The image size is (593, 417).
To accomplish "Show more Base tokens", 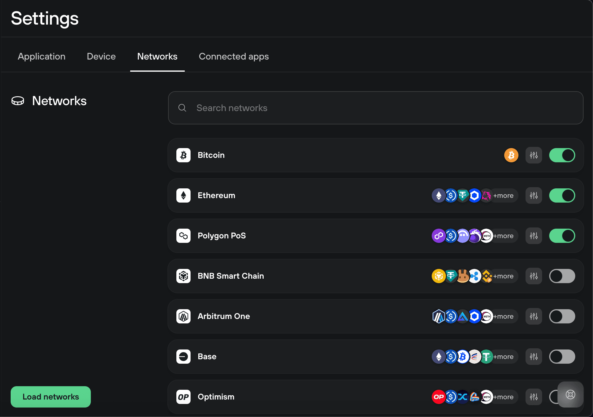I will [503, 357].
